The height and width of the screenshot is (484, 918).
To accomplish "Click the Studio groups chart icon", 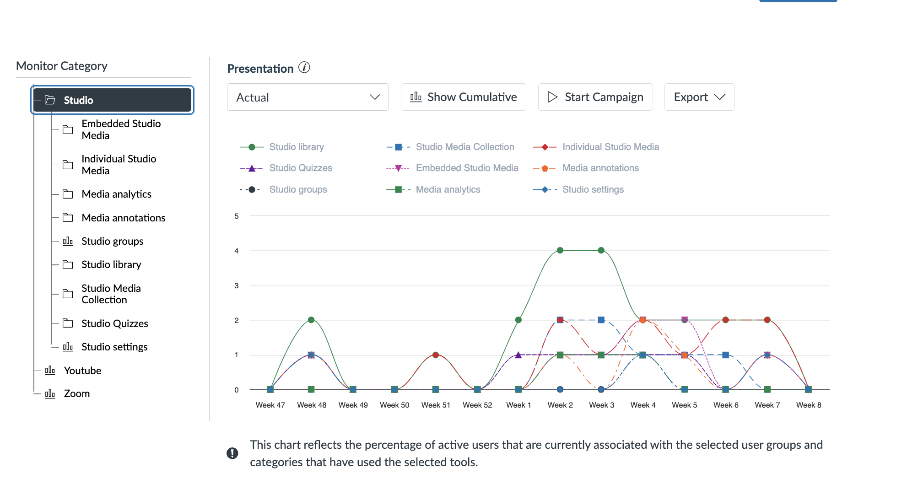I will [68, 241].
